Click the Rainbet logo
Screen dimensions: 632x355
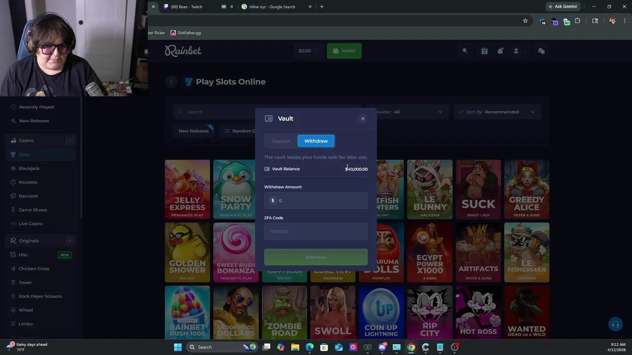pos(183,50)
